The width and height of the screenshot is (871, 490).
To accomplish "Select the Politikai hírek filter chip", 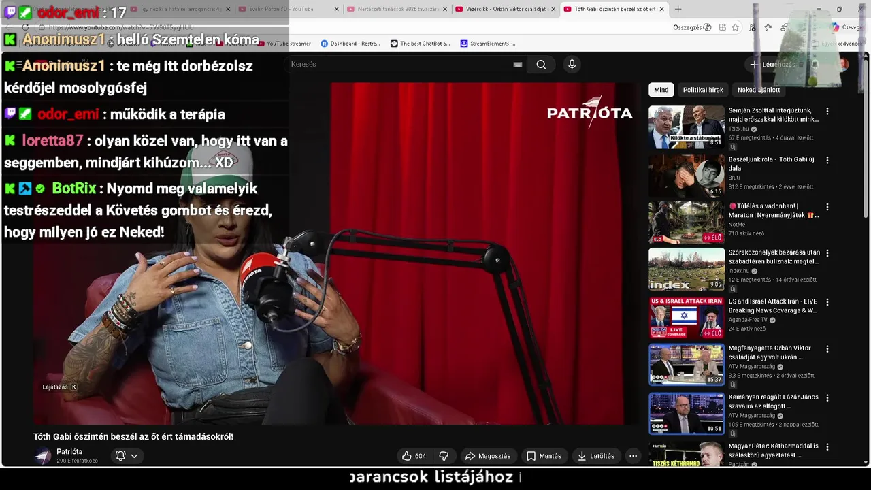I will tap(703, 90).
